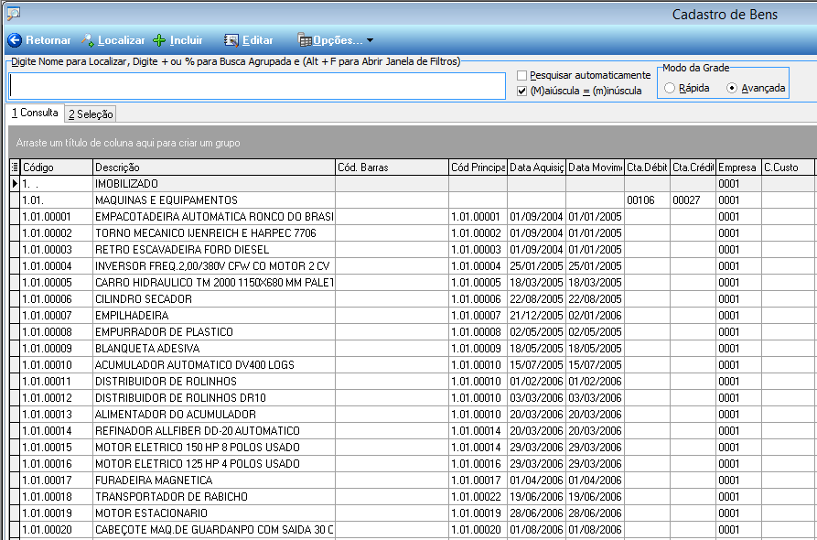Screen dimensions: 817x540
Task: Select the Avançada grid mode radio button
Action: coord(732,88)
